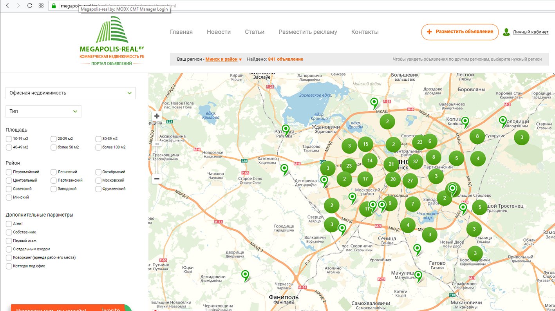Viewport: 555px width, 311px height.
Task: Click the green pin near Мачулищи
Action: click(418, 276)
